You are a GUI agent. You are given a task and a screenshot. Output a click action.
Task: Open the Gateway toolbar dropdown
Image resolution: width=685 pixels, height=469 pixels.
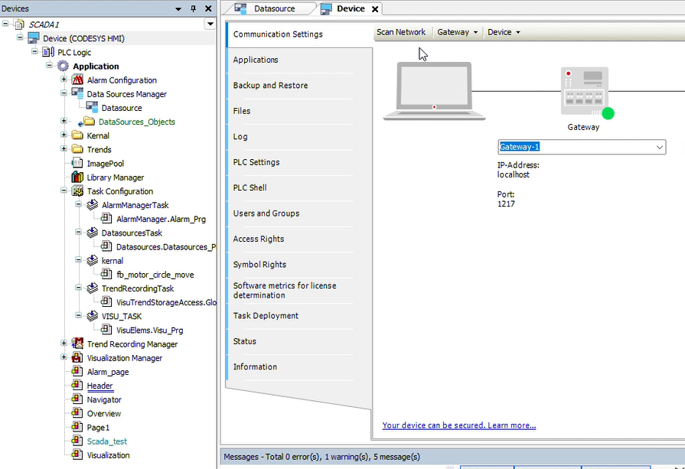458,32
